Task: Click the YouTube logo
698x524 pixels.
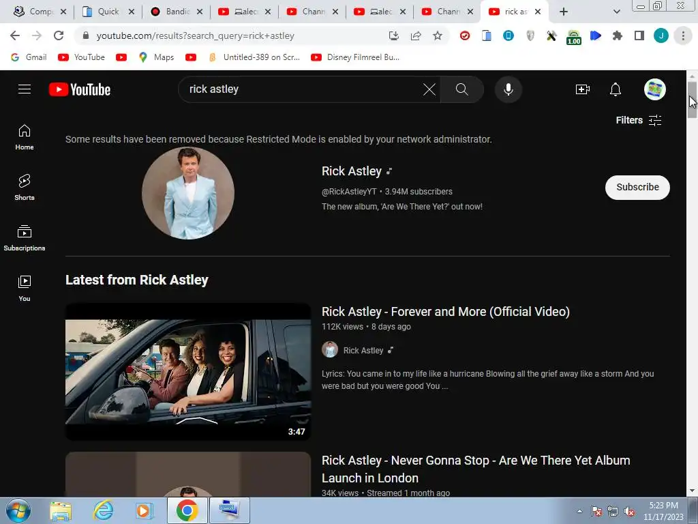Action: click(80, 89)
